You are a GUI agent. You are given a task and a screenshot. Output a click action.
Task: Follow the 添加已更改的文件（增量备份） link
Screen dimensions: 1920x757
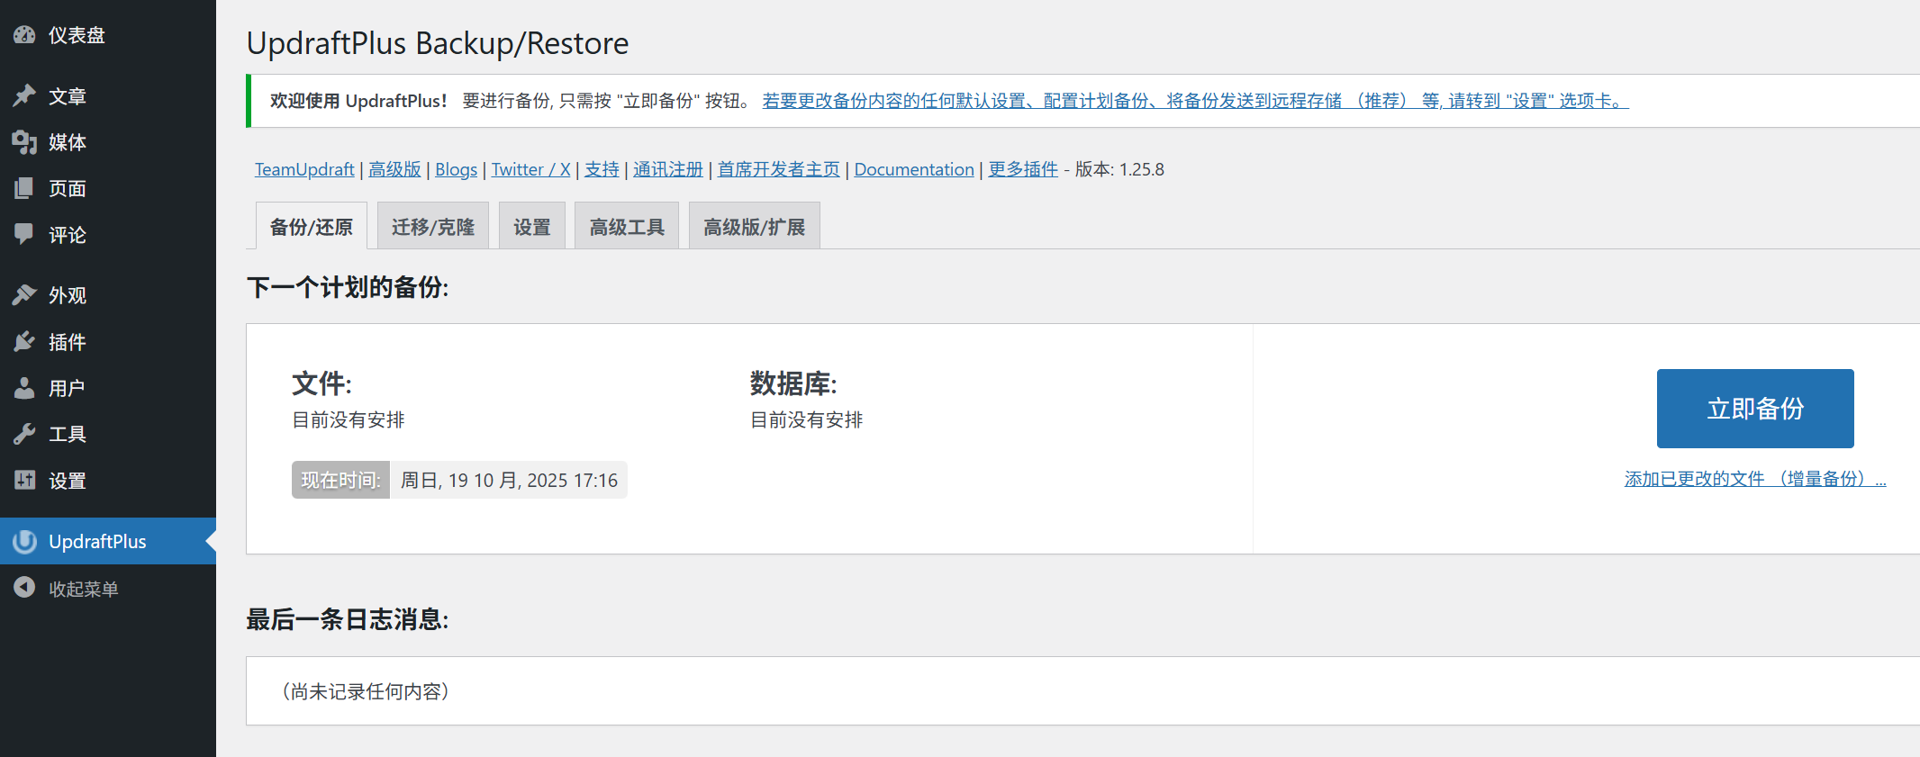(x=1755, y=479)
